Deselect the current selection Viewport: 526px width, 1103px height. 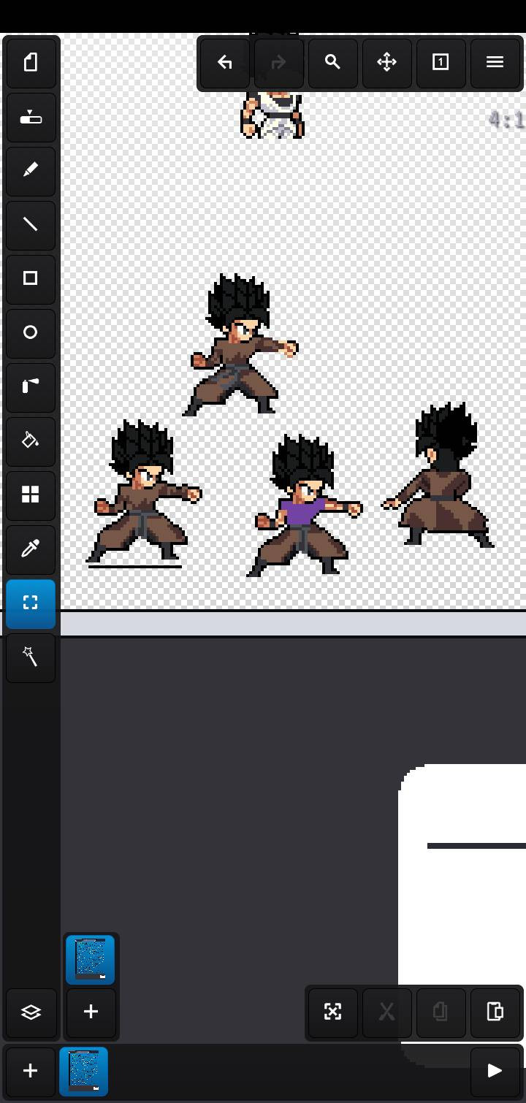[333, 1012]
